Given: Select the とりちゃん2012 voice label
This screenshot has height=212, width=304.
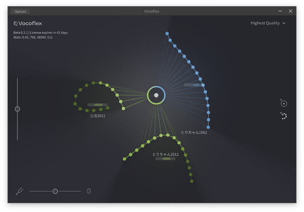Looking at the screenshot, I should coord(165,154).
